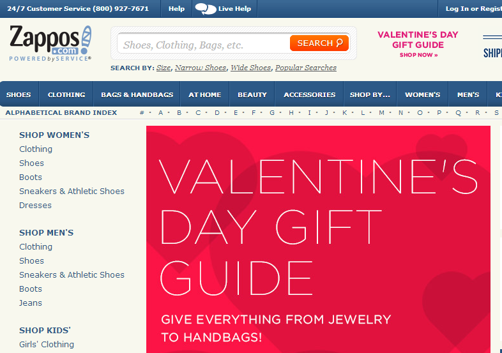
Task: Jump to brands starting with letter M
Action: pos(382,113)
